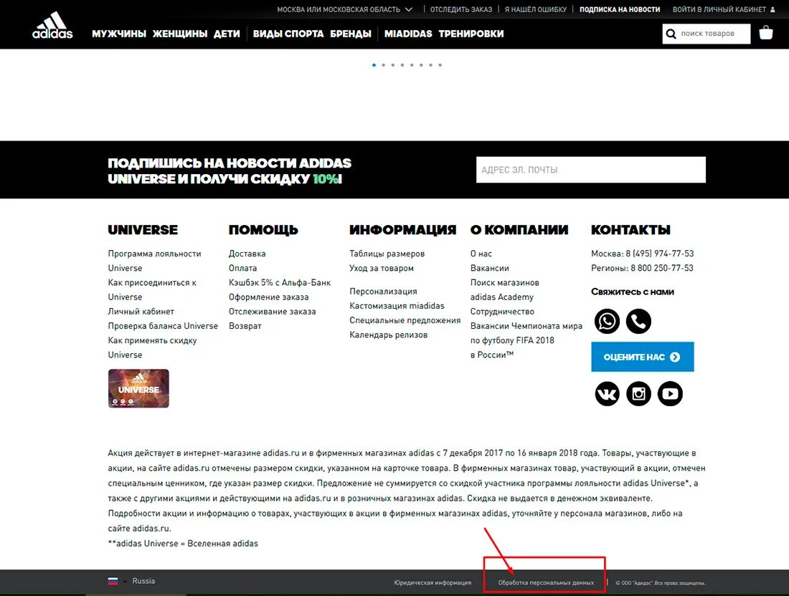Click the Я нашёл ошибку link
This screenshot has height=596, width=789.
[x=535, y=9]
